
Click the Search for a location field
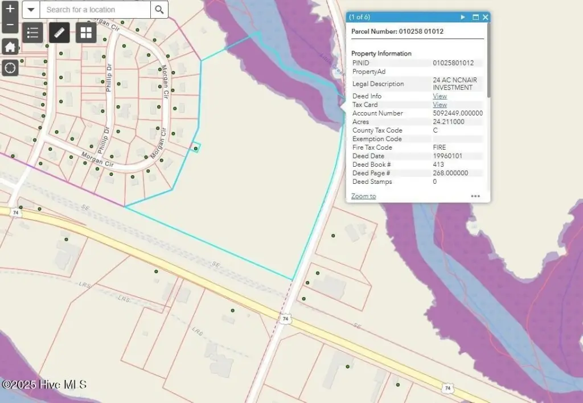(95, 10)
